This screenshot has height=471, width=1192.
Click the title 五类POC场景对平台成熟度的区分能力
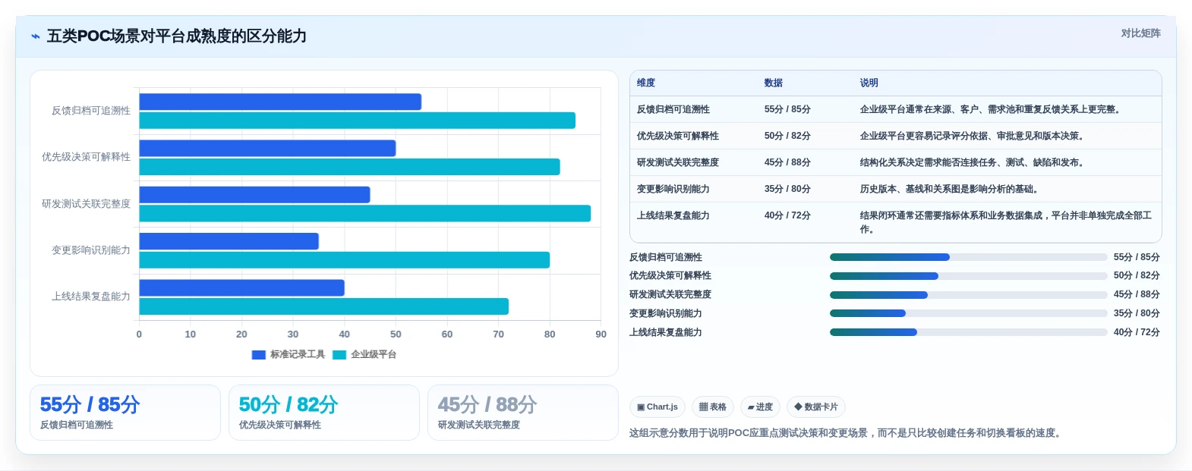pos(177,36)
